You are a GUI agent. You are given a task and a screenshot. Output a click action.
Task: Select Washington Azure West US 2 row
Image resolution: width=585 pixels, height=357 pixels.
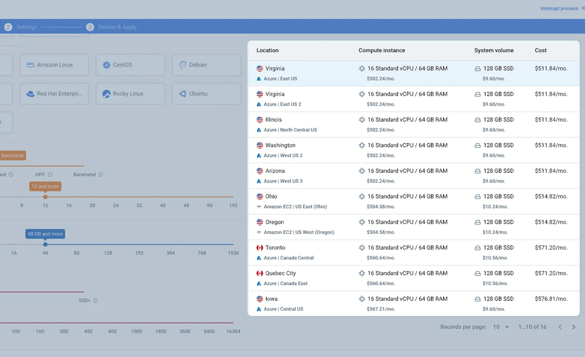(414, 150)
